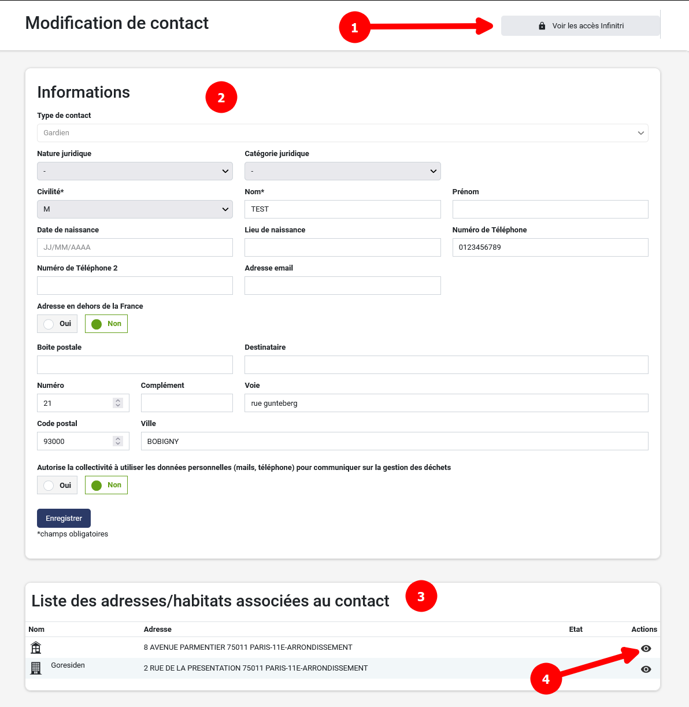Select Oui for address outside France
This screenshot has width=689, height=707.
pyautogui.click(x=57, y=324)
